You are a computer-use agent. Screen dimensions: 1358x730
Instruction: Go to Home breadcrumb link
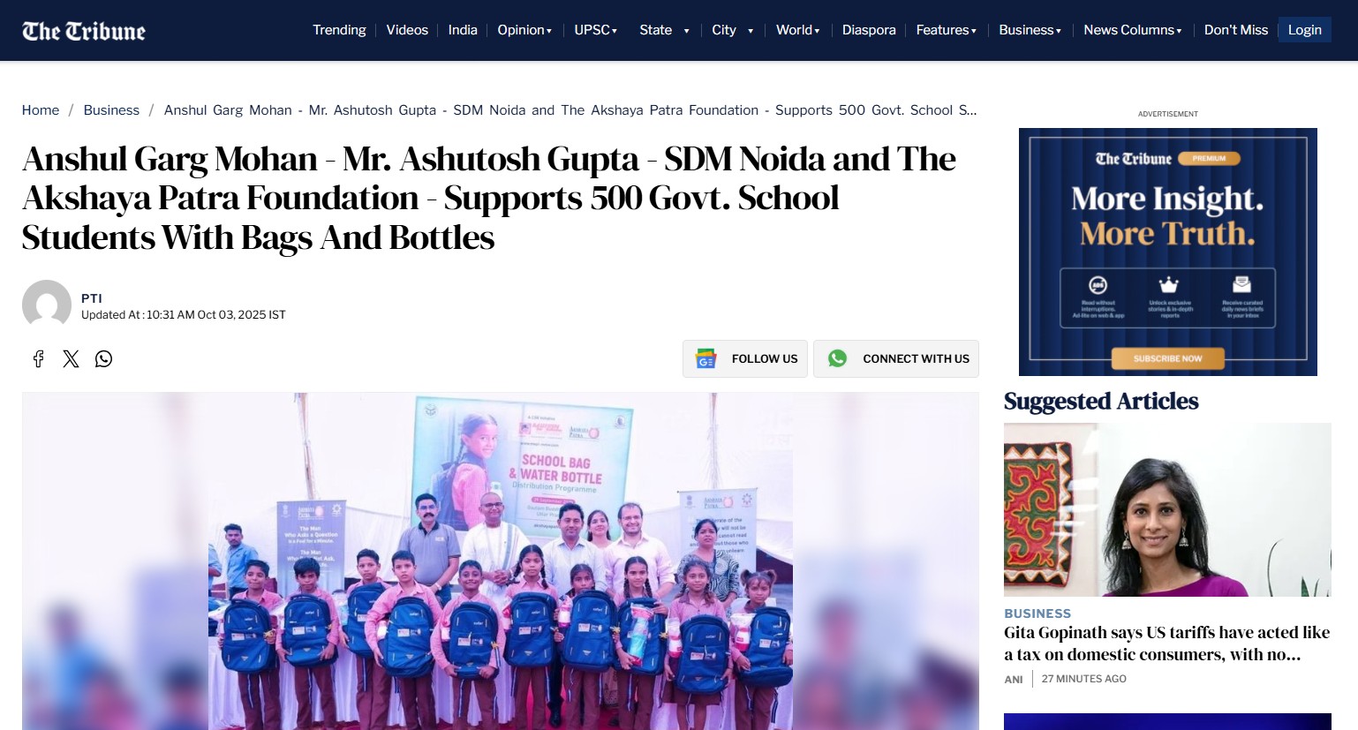(x=41, y=110)
